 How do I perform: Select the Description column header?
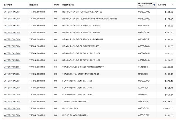(x=68, y=5)
